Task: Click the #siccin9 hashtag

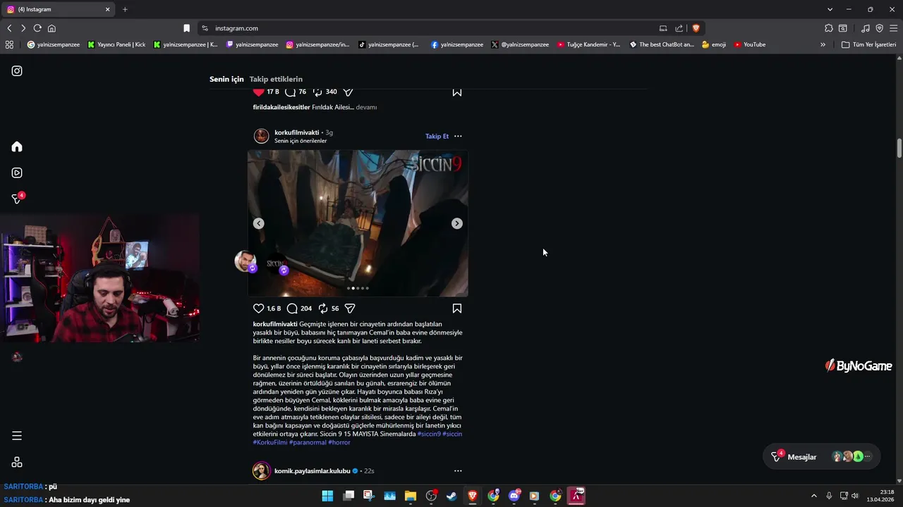Action: pos(429,434)
